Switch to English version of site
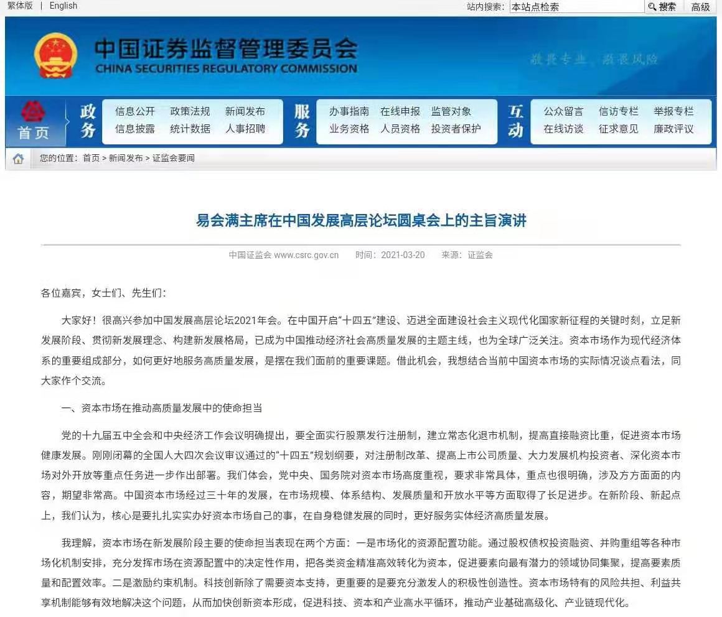The image size is (722, 617). (63, 6)
